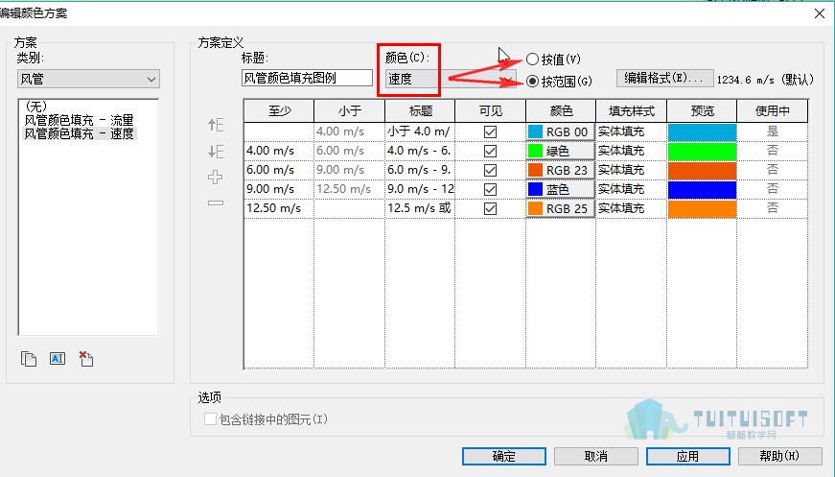Click 使用中 column header
The width and height of the screenshot is (835, 477).
tap(773, 111)
